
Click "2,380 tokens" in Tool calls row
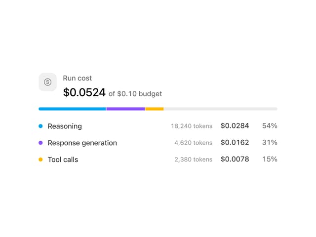point(194,159)
